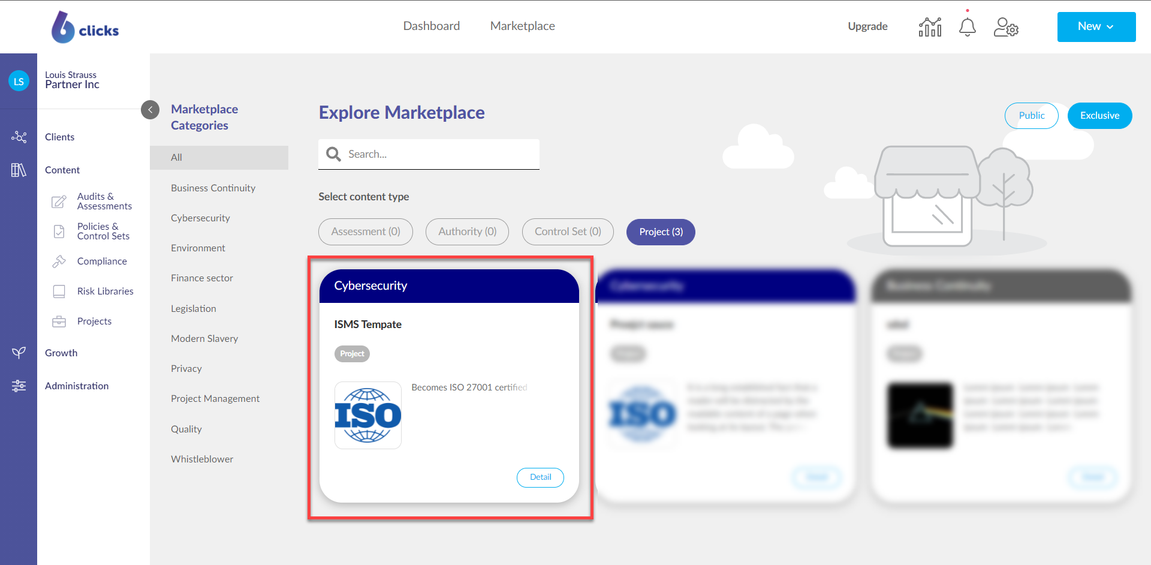Click the Administration sliders icon
Viewport: 1151px width, 565px height.
point(19,386)
